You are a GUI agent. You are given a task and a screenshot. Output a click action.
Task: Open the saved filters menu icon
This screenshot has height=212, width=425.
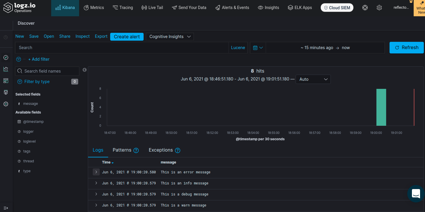point(19,59)
